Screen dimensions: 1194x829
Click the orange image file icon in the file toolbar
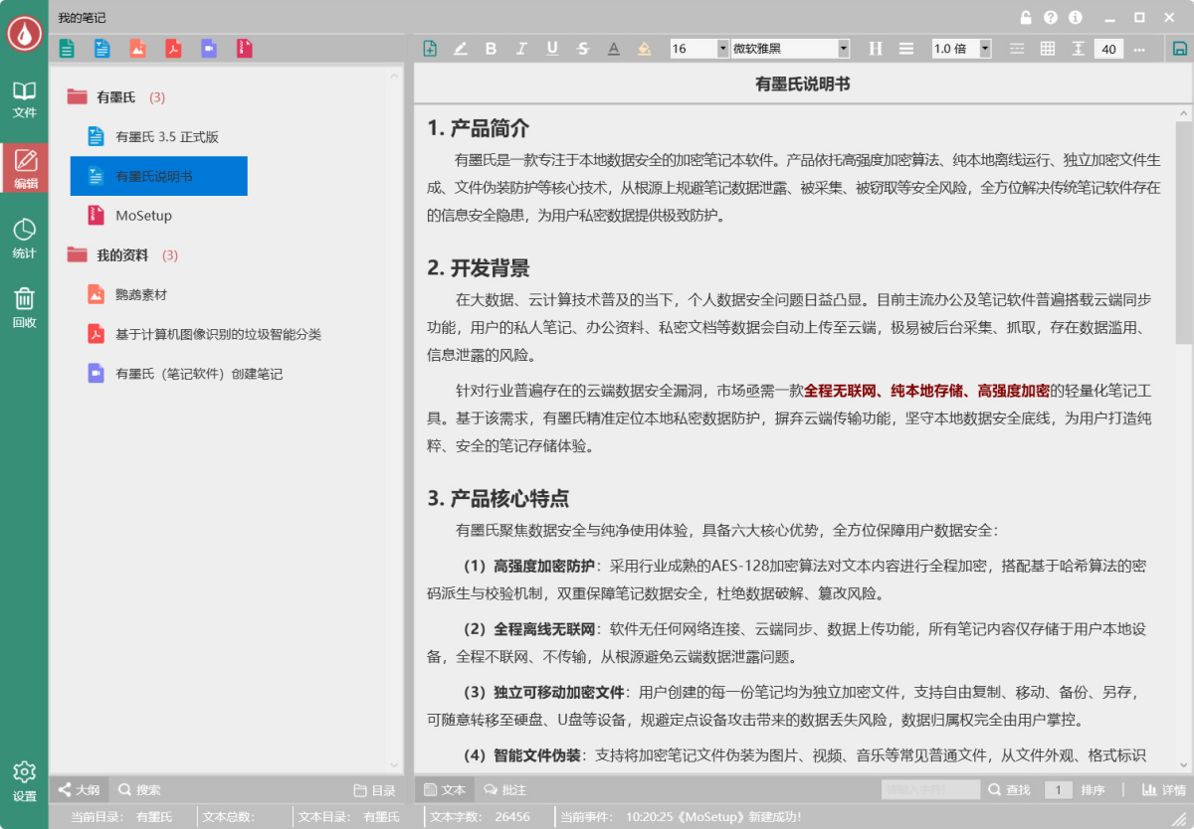[137, 48]
